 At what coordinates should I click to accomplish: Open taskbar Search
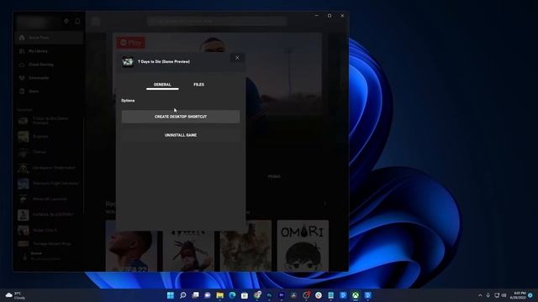click(x=183, y=295)
